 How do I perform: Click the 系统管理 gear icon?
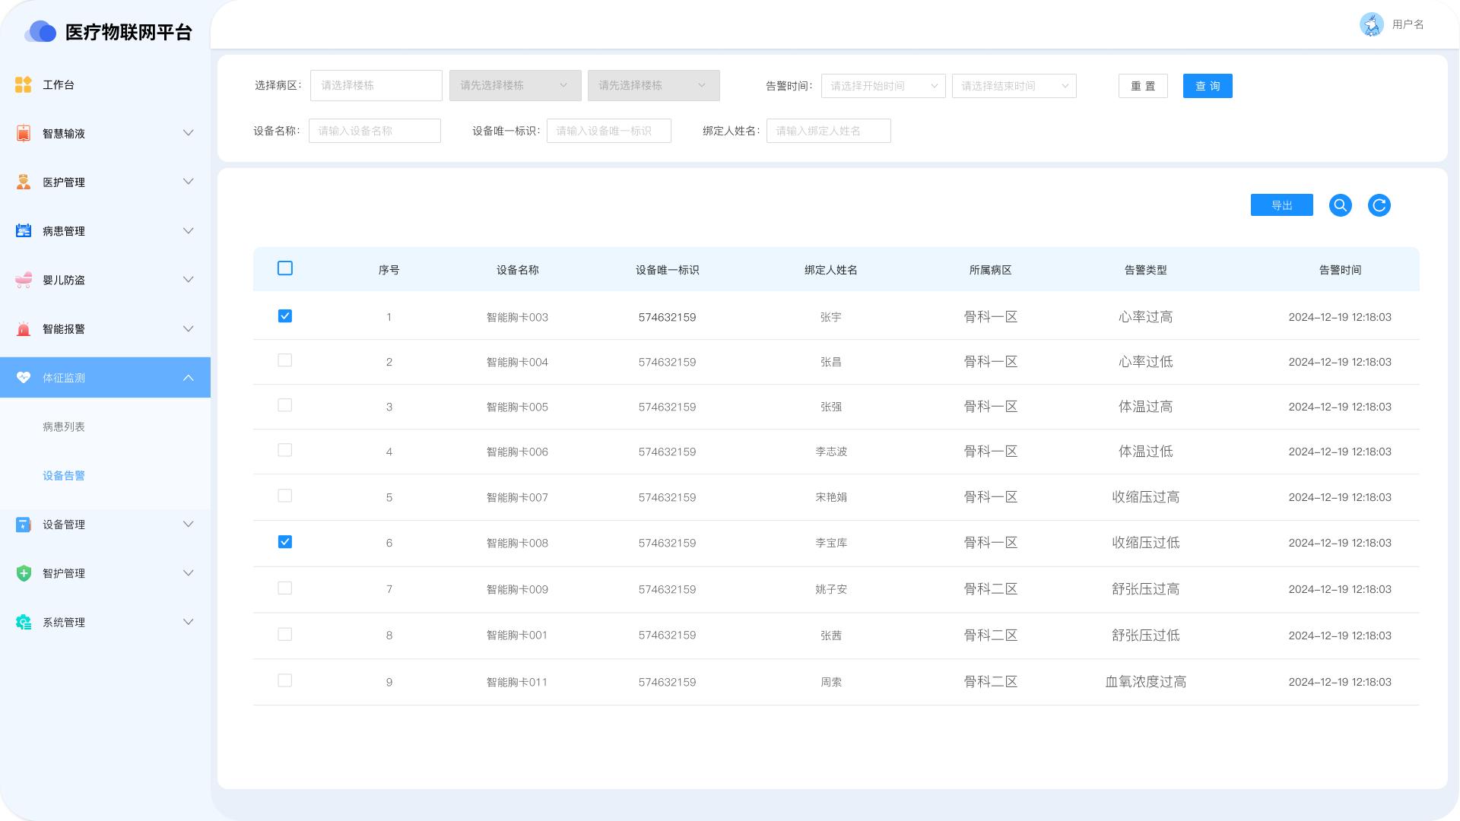tap(24, 622)
